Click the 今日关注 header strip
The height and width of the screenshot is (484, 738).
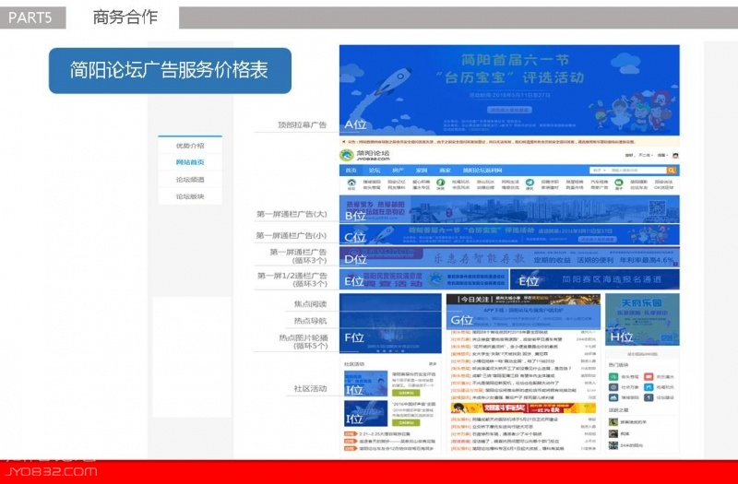(523, 299)
